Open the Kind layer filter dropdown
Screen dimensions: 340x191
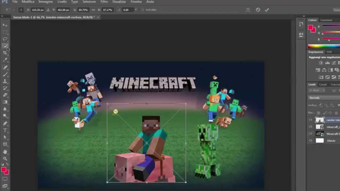(x=317, y=91)
